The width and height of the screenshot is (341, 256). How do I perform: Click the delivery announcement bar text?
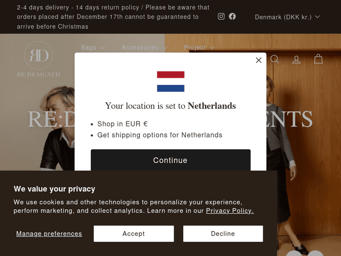113,17
